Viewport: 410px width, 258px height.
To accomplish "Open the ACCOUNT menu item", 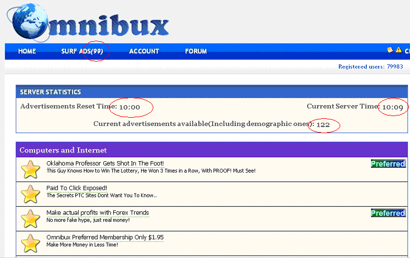I will (x=144, y=51).
